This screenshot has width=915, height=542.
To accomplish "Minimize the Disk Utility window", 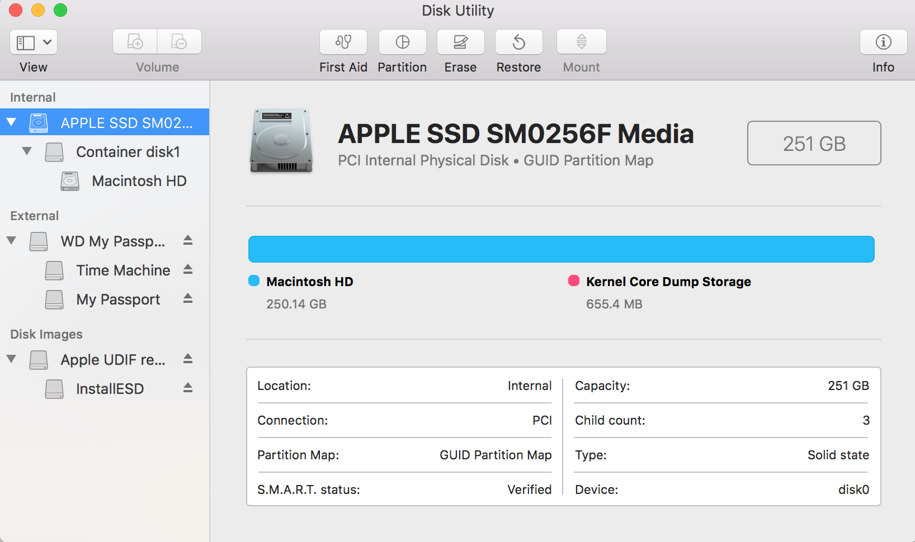I will [x=38, y=10].
